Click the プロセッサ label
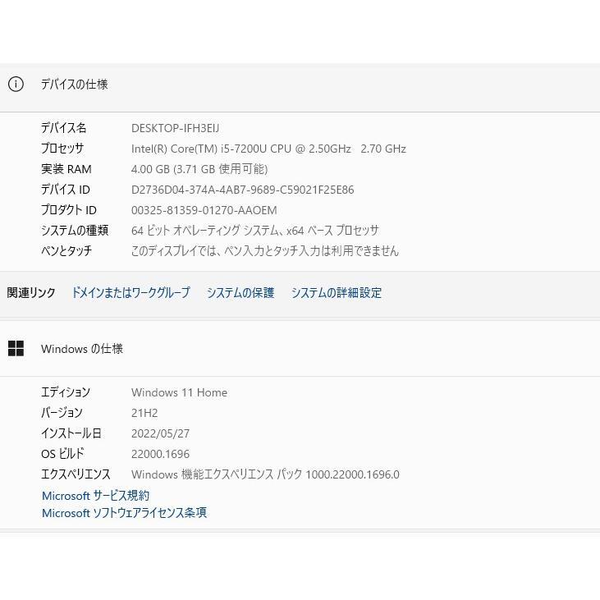600x600 pixels. pos(62,149)
